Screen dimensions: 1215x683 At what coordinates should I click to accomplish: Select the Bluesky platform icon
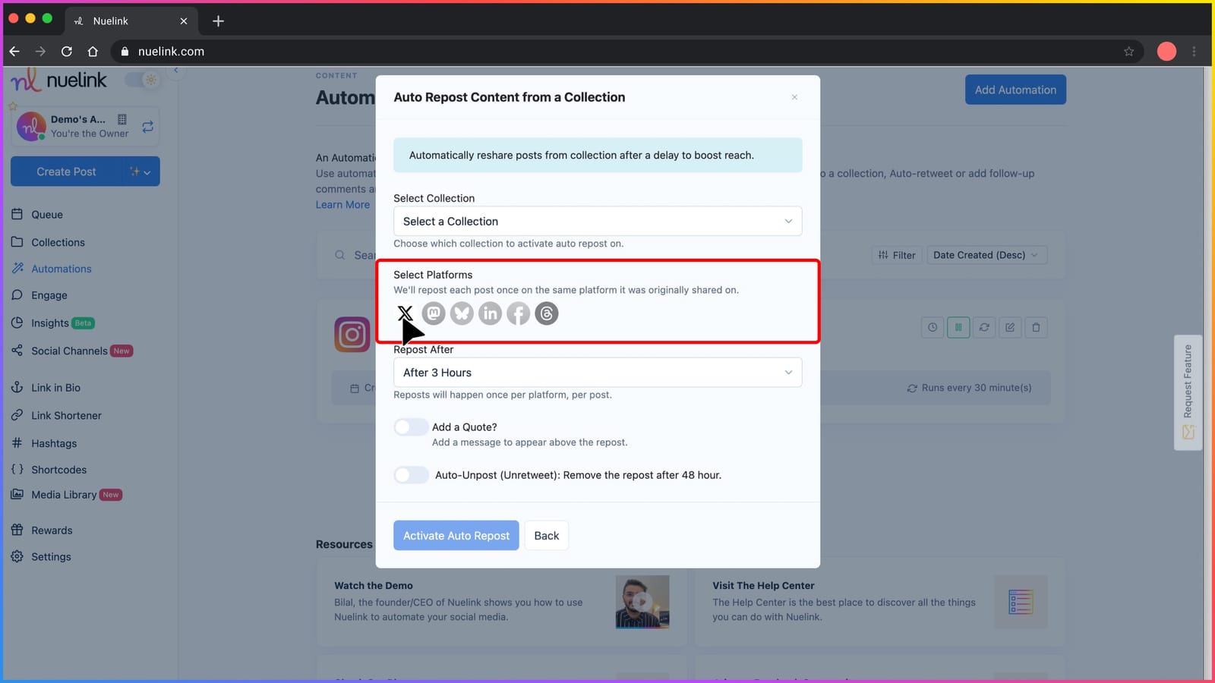(462, 313)
